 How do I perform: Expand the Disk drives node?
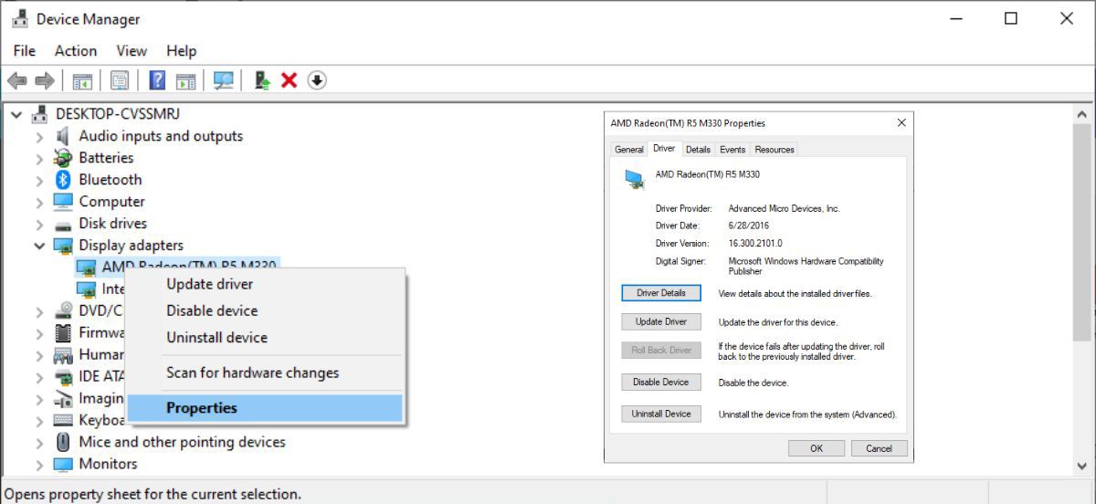tap(39, 224)
